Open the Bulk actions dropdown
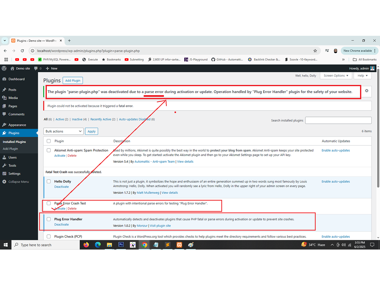Viewport: 380px width, 285px height. point(63,131)
